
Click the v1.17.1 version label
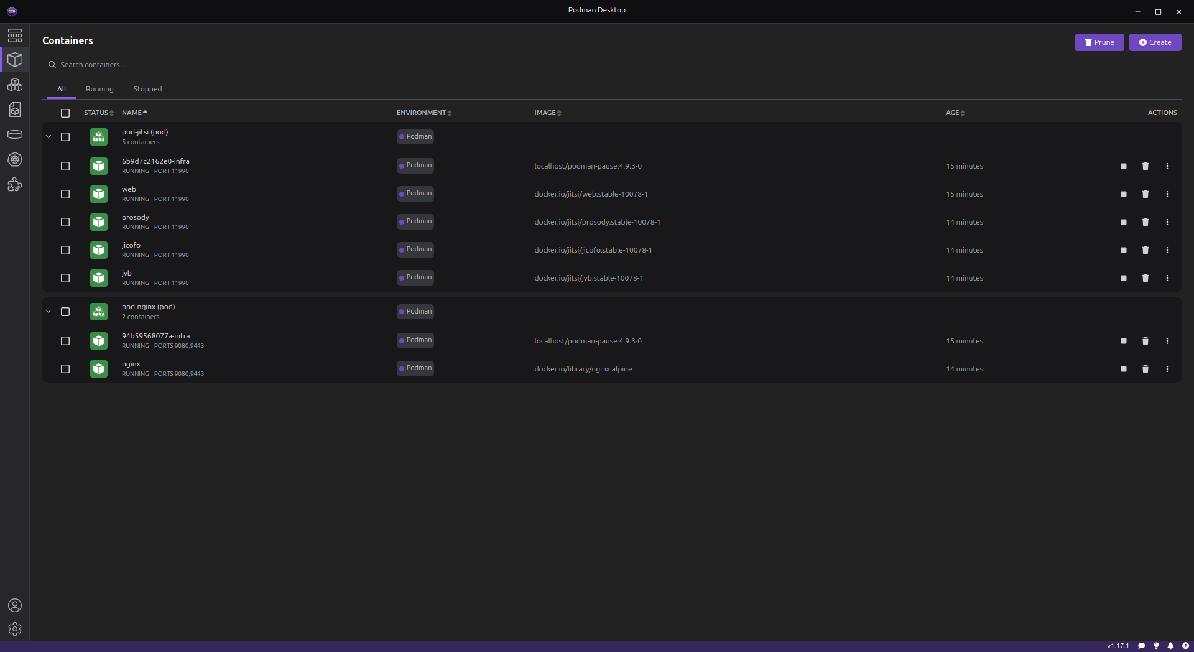[1118, 646]
